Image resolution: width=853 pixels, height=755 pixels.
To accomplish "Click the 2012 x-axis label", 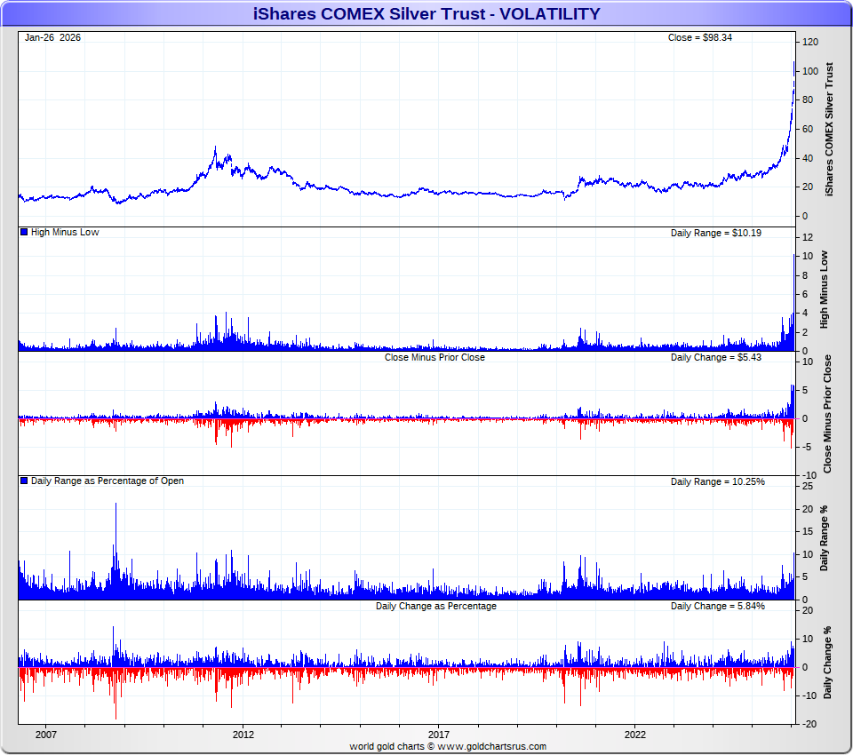I will click(x=243, y=735).
